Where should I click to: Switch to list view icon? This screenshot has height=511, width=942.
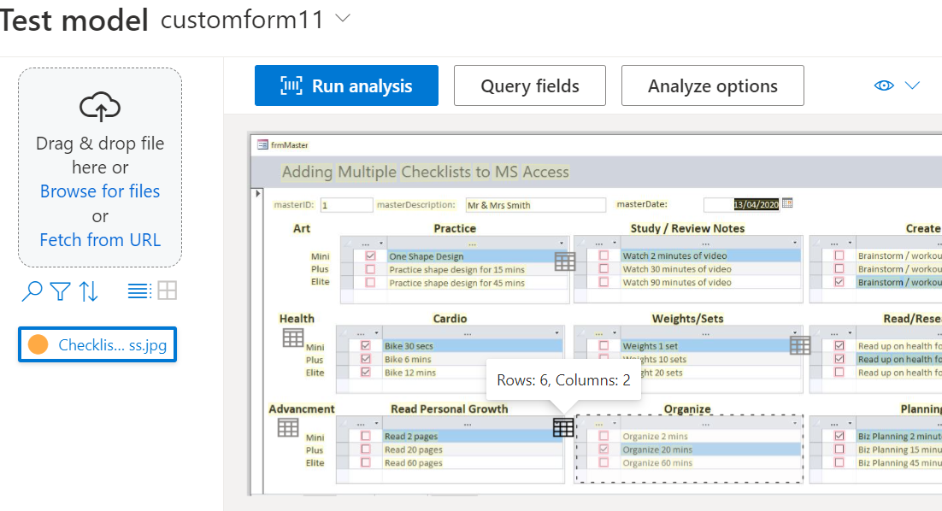coord(138,291)
